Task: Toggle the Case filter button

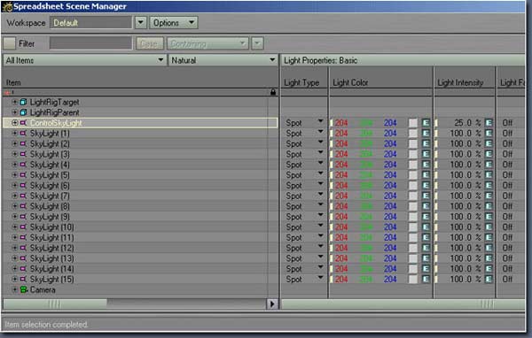Action: coord(149,43)
